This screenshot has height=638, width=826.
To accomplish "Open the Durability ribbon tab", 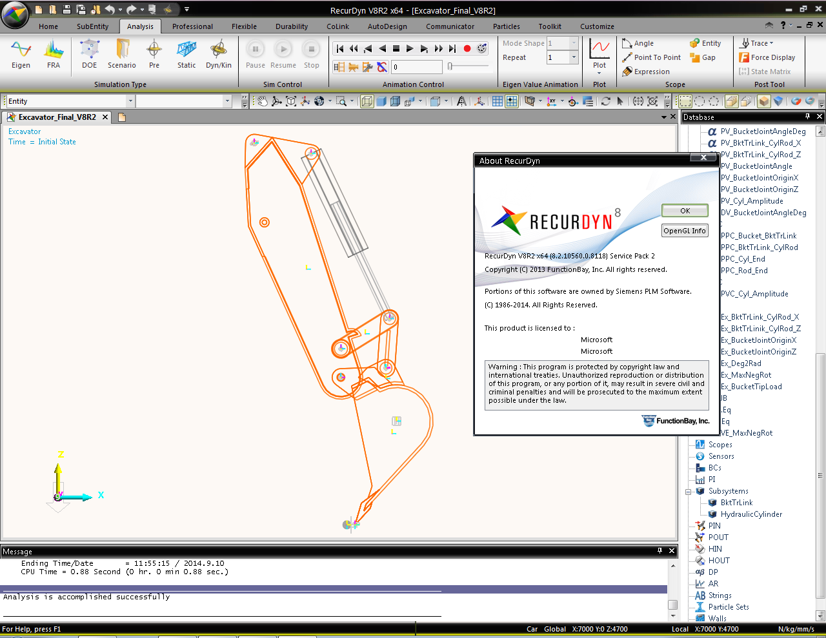I will (x=292, y=26).
